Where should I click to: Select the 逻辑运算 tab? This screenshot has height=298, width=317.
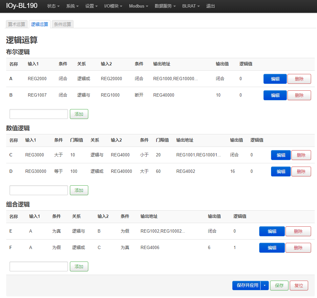[40, 24]
